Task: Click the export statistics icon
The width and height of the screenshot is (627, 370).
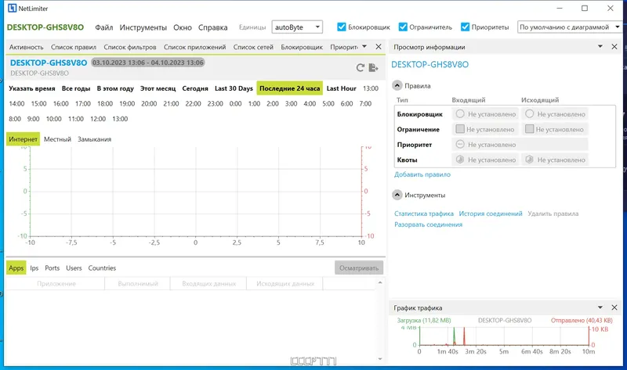Action: [x=374, y=67]
